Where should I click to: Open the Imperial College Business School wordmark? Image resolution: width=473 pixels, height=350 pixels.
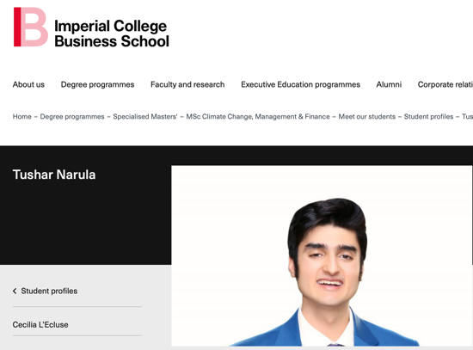pyautogui.click(x=112, y=34)
